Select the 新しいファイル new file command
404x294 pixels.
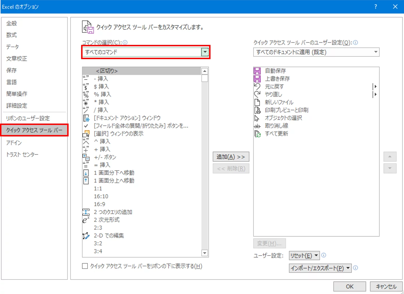click(x=279, y=102)
